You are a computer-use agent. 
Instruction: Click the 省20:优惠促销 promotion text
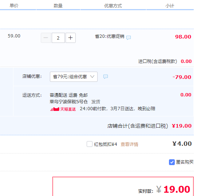(110, 36)
